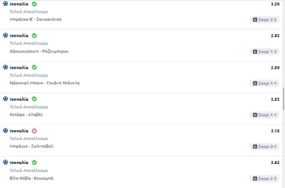Click the 3.15 odds for Μπράγκε - Σούντσβαλ
Image resolution: width=285 pixels, height=188 pixels.
pos(275,131)
